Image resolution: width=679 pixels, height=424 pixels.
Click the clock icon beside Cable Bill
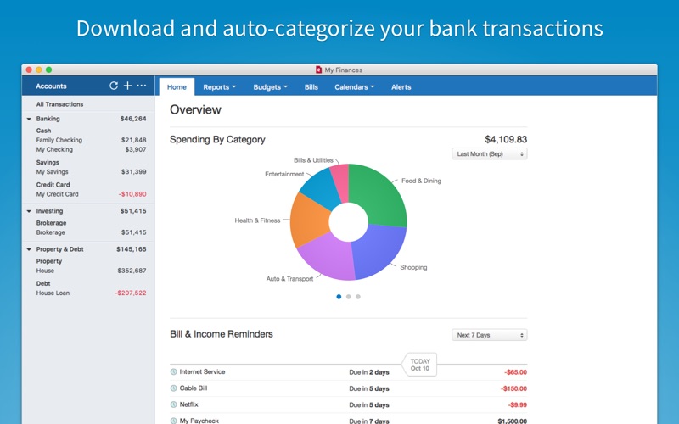coord(174,388)
